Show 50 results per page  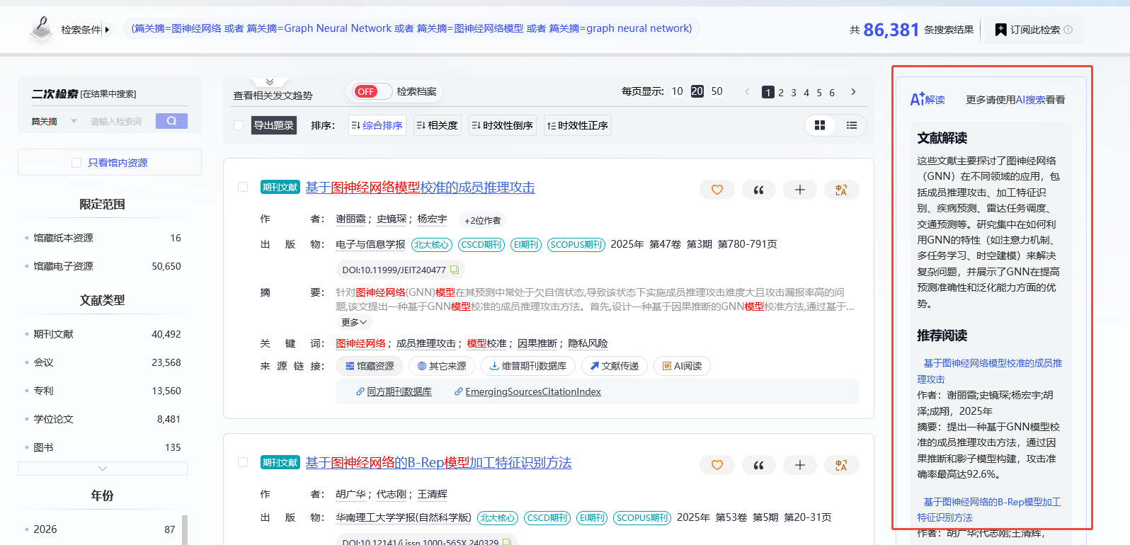tap(717, 91)
